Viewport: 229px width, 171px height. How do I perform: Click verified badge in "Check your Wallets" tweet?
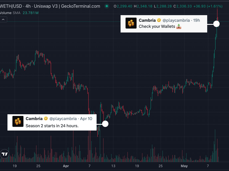pyautogui.click(x=159, y=20)
